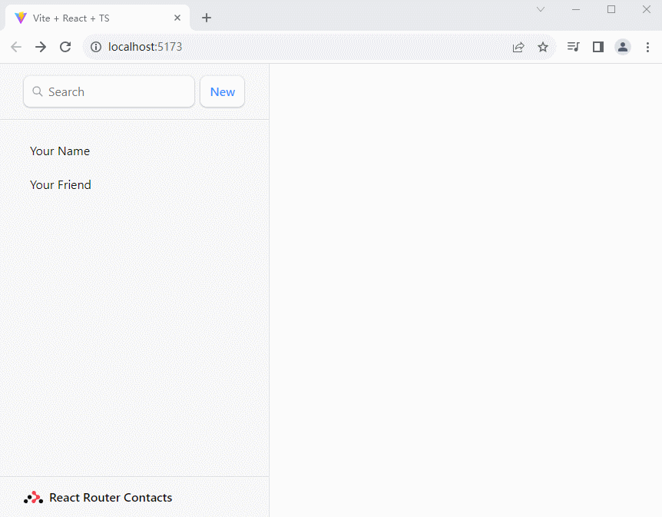
Task: Reload the current page
Action: click(x=65, y=47)
